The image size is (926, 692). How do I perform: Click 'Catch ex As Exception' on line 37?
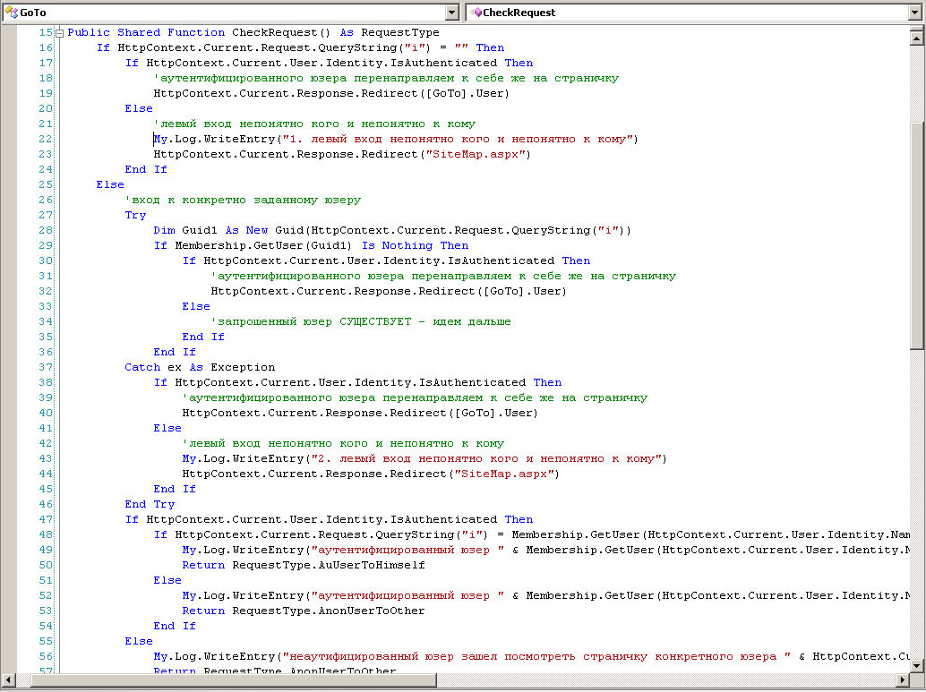200,367
